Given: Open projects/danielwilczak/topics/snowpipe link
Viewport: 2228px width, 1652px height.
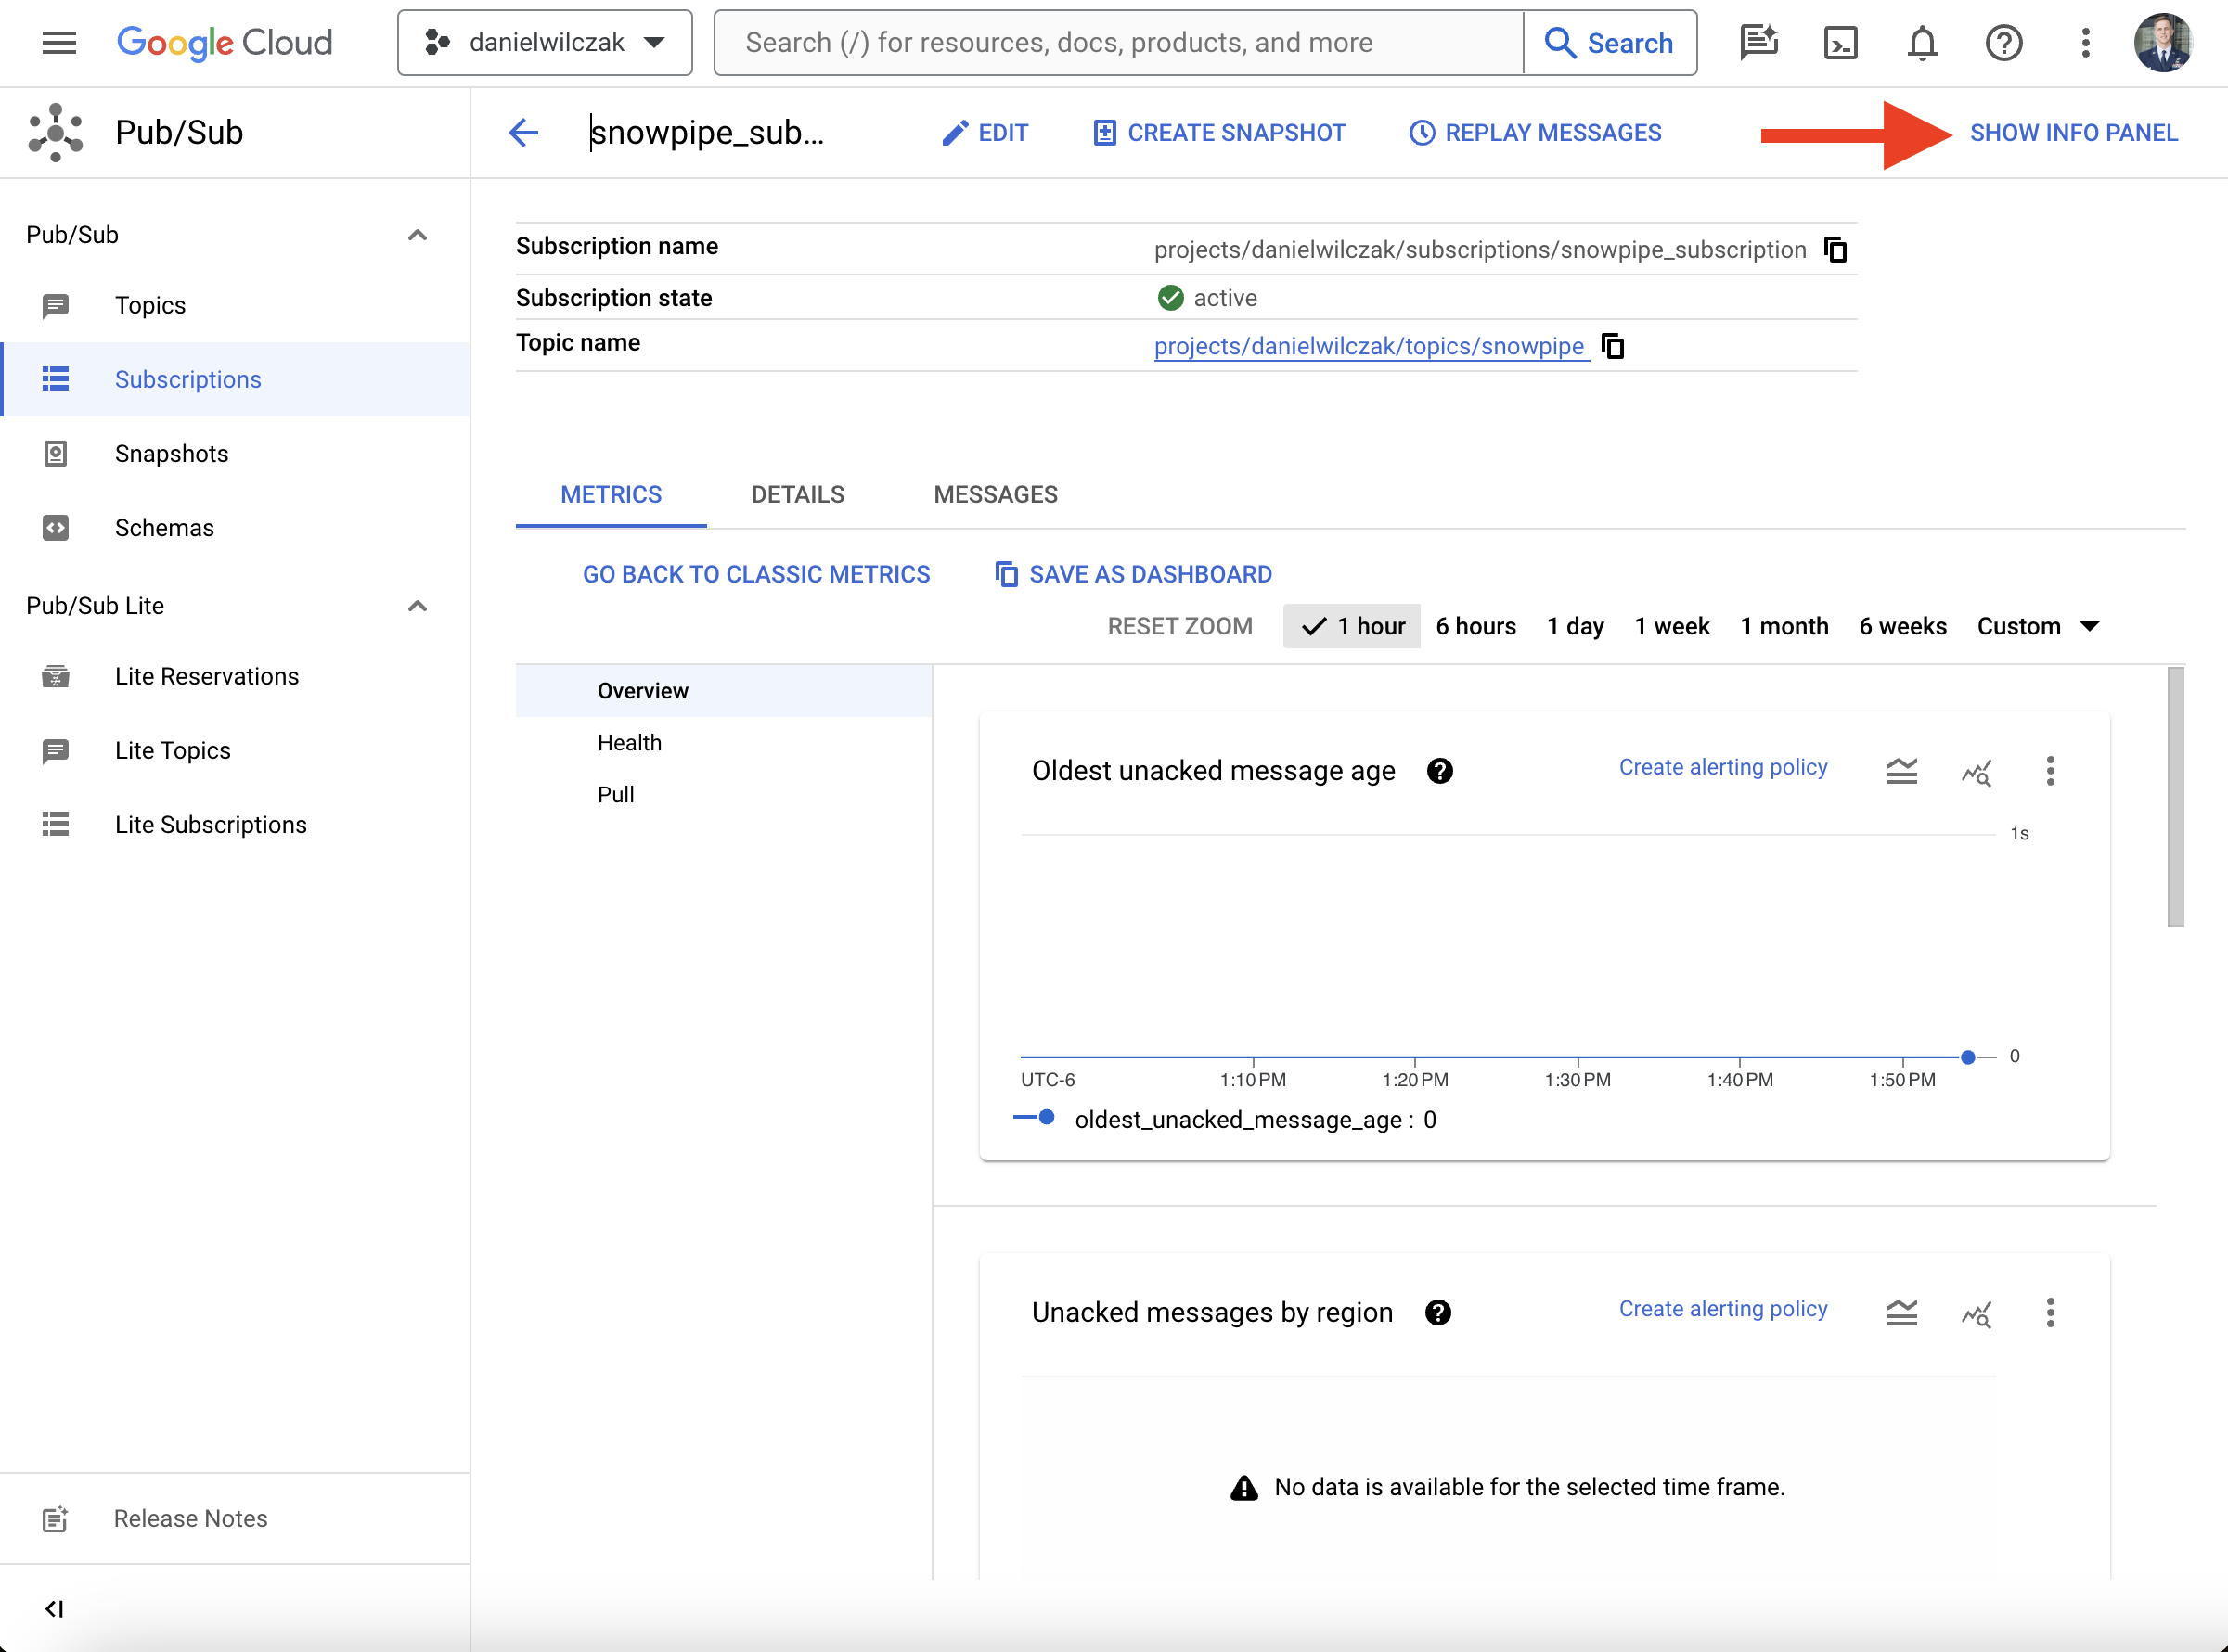Looking at the screenshot, I should [x=1370, y=346].
